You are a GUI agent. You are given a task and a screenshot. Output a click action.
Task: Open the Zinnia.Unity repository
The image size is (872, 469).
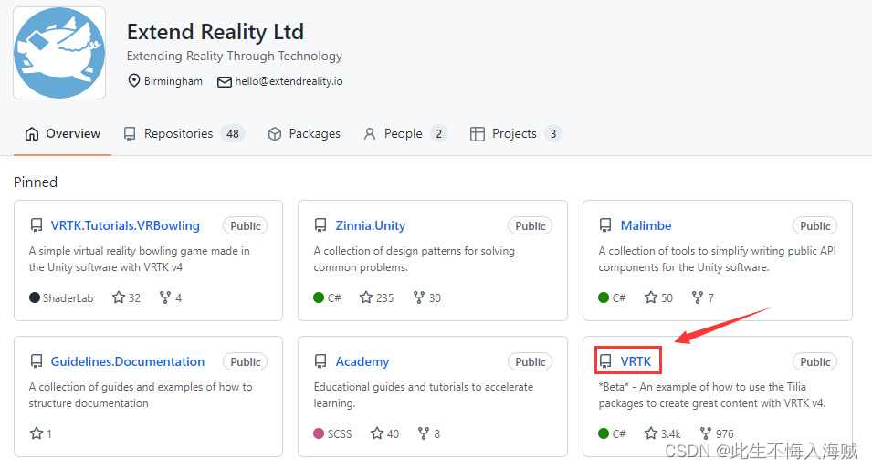coord(371,225)
